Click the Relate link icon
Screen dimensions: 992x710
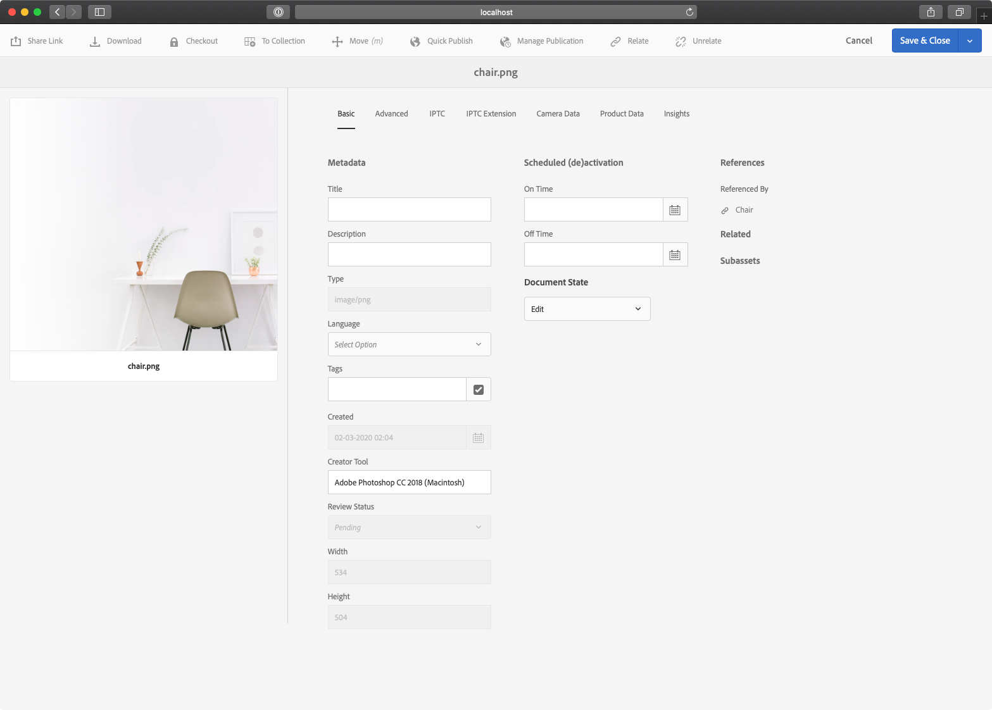615,42
